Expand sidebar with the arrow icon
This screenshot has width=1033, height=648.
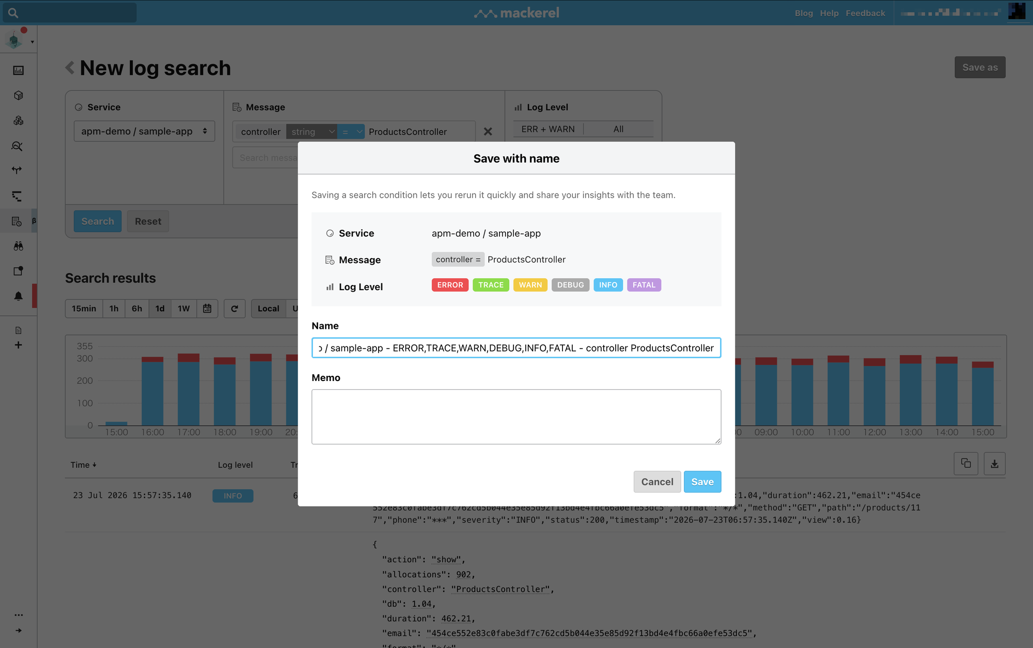(x=19, y=630)
